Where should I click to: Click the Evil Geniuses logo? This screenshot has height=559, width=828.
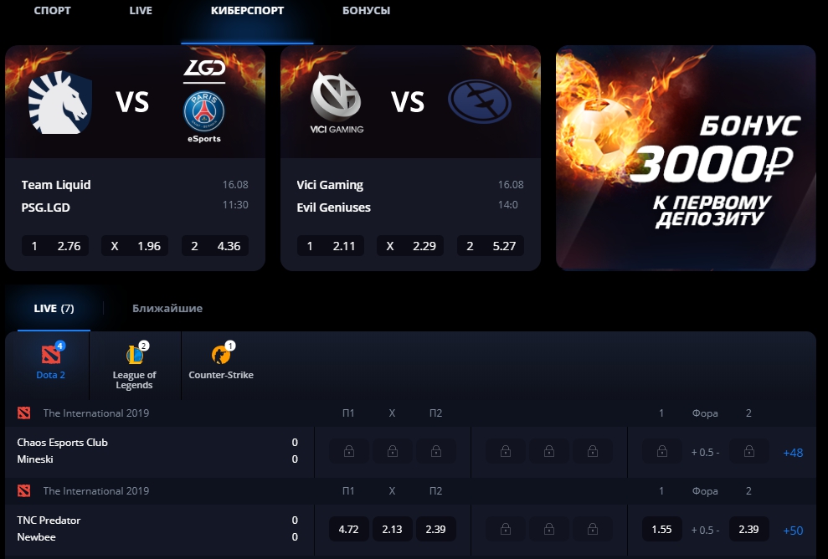click(x=480, y=101)
